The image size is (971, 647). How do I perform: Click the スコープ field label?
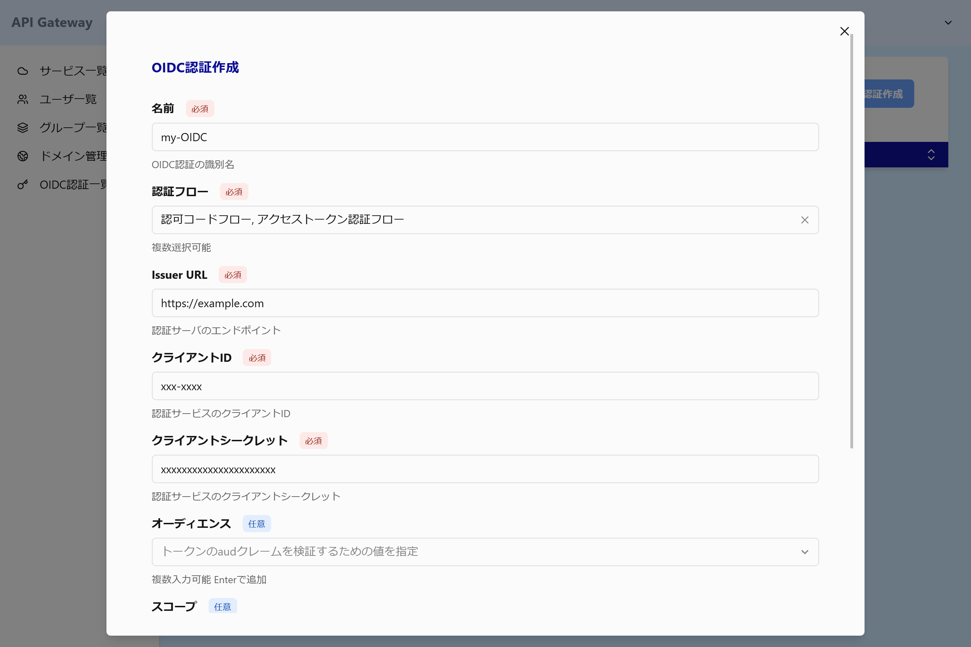pos(174,607)
